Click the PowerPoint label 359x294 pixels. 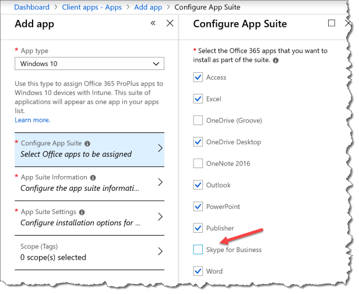click(223, 206)
